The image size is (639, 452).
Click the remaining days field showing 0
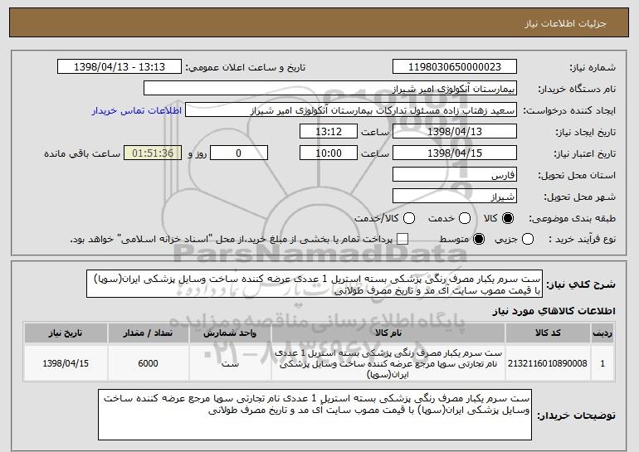tap(239, 153)
